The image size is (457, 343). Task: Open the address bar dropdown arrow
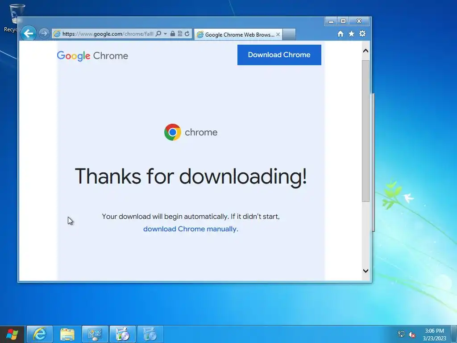coord(165,34)
